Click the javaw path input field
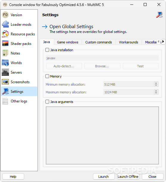The width and height of the screenshot is (166, 182). click(102, 58)
